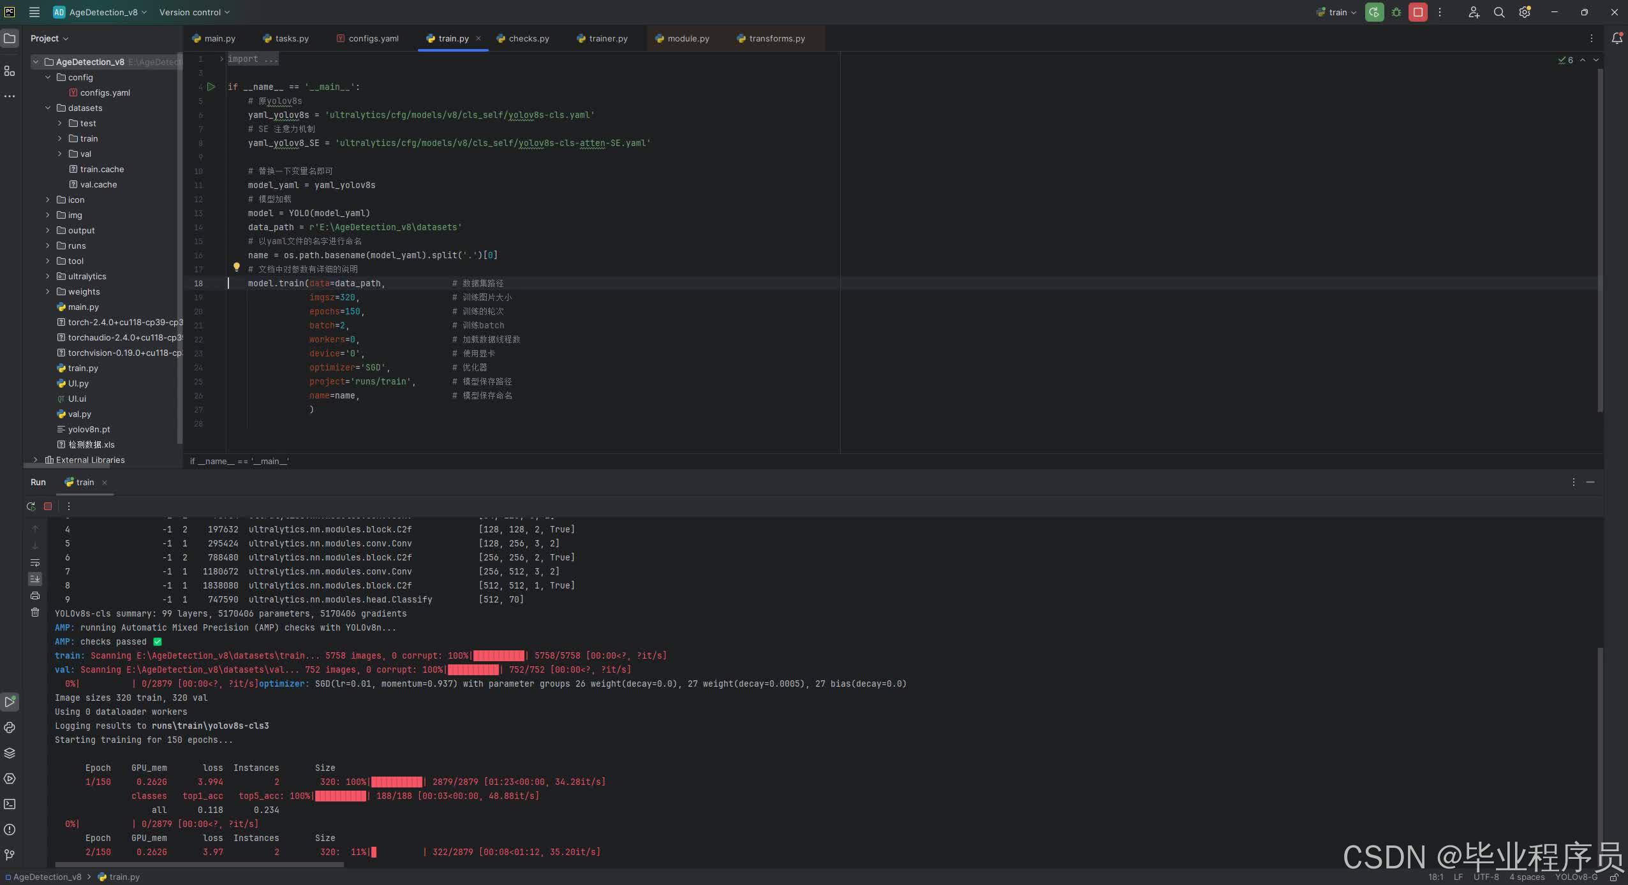Close the train tab in Run panel
1628x885 pixels.
tap(105, 483)
